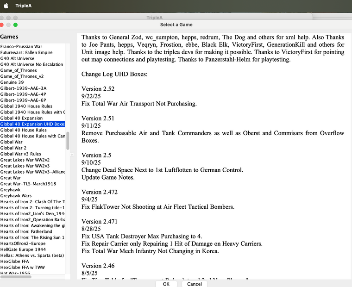Select Futurewars: Fallen Empire game
This screenshot has height=287, width=352.
click(26, 53)
